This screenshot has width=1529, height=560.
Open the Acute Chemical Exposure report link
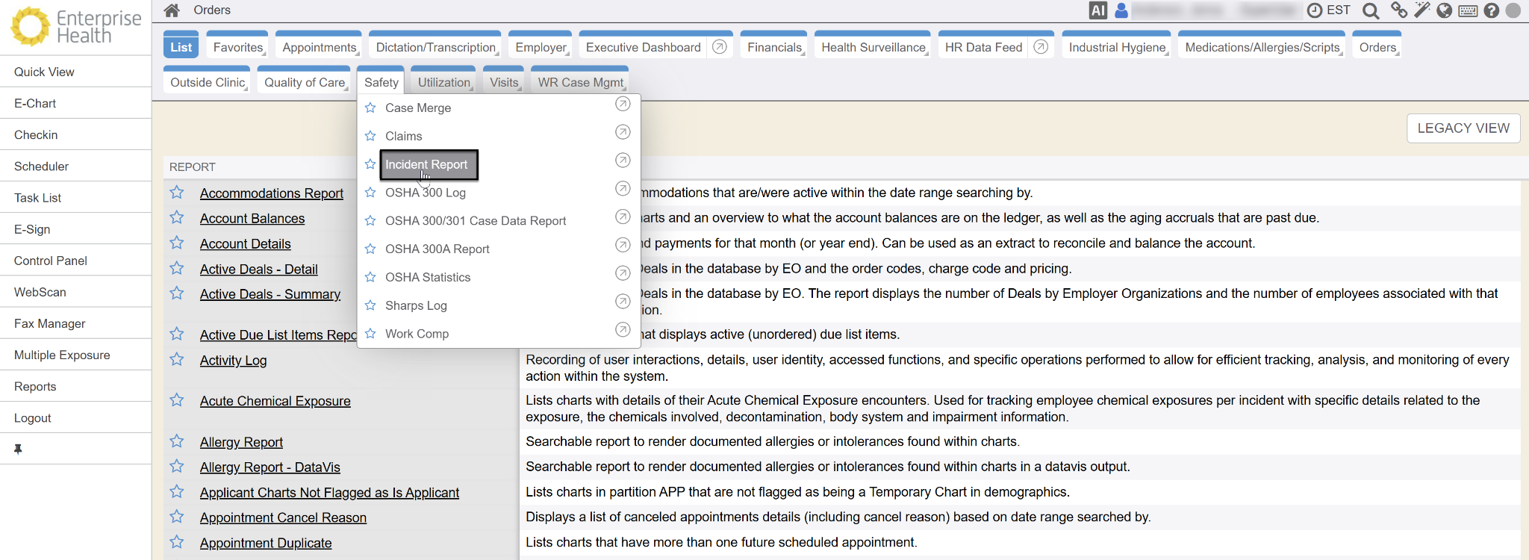pos(275,401)
